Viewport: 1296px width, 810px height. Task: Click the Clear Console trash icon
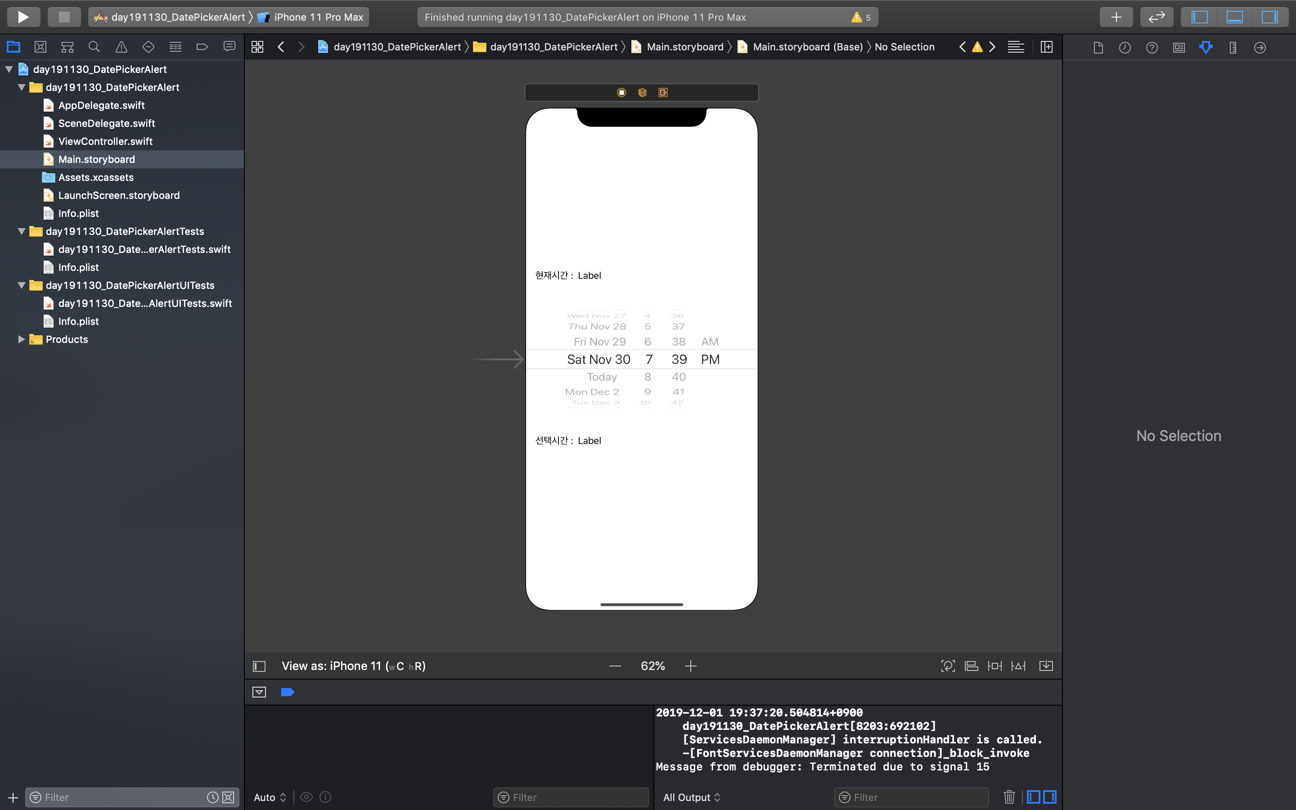(1009, 797)
